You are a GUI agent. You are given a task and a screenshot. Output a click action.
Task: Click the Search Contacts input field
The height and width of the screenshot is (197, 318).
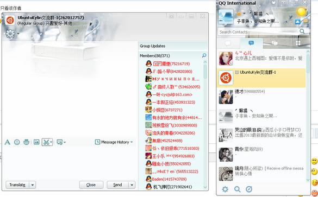[x=258, y=32]
